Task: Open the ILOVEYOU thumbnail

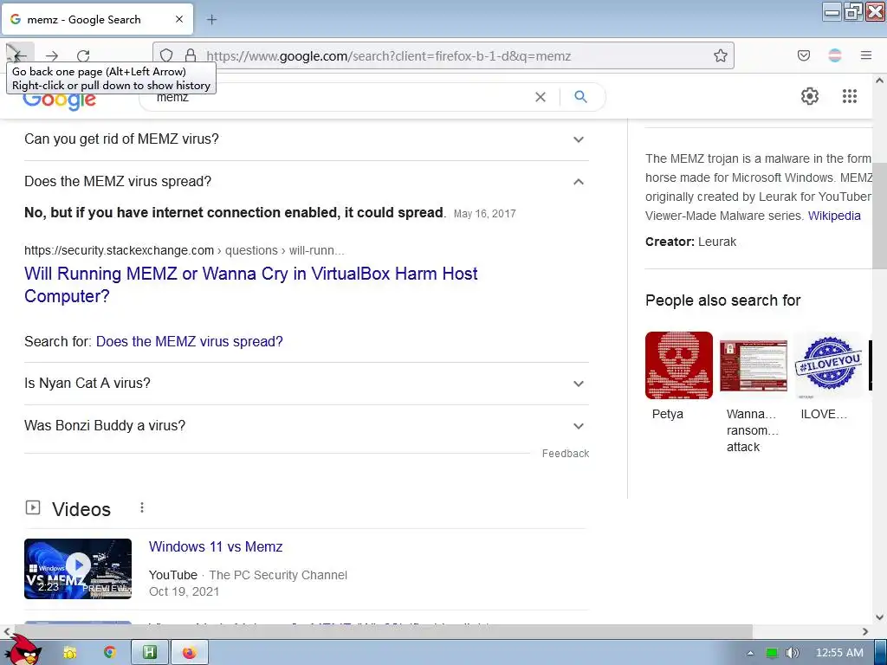Action: pos(828,365)
